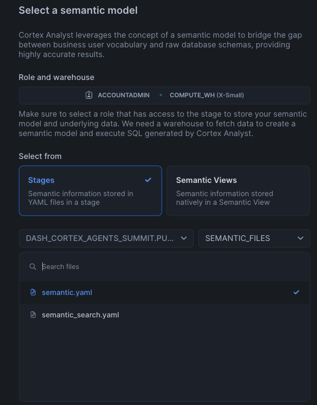The image size is (317, 405).
Task: Click the file icon next to semantic_search.yaml
Action: pos(33,315)
